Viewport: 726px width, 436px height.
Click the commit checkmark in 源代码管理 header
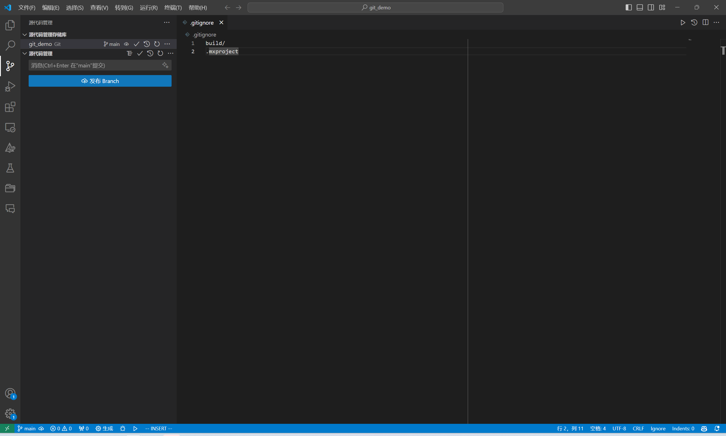pyautogui.click(x=140, y=54)
